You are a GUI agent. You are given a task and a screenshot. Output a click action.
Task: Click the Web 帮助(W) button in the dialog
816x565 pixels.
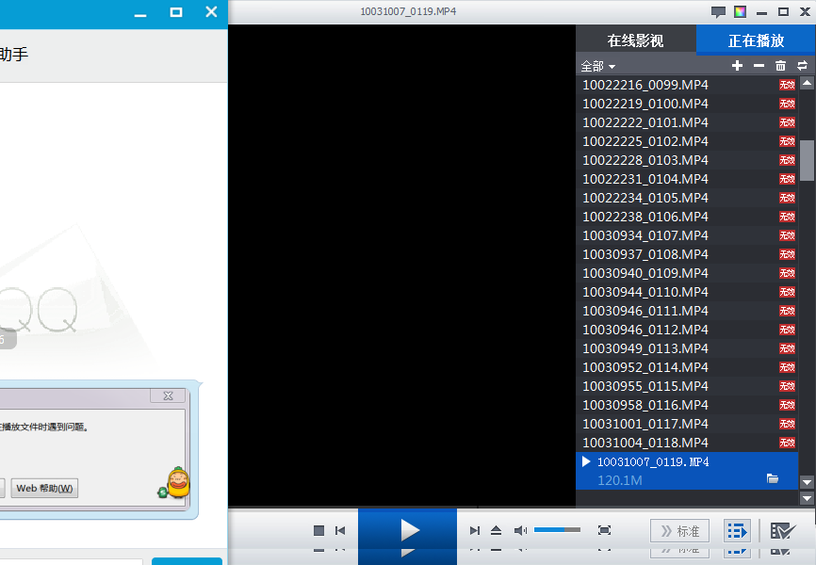[x=44, y=488]
